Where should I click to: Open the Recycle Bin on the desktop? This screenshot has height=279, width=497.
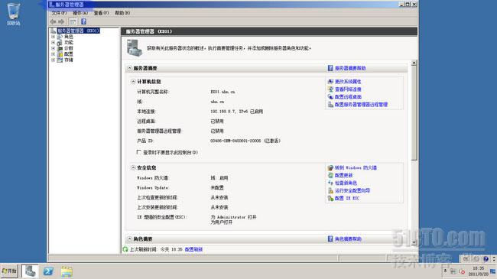[x=13, y=14]
